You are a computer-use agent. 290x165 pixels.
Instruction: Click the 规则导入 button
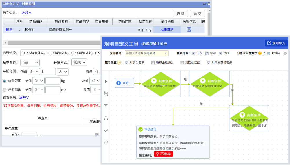point(276,43)
